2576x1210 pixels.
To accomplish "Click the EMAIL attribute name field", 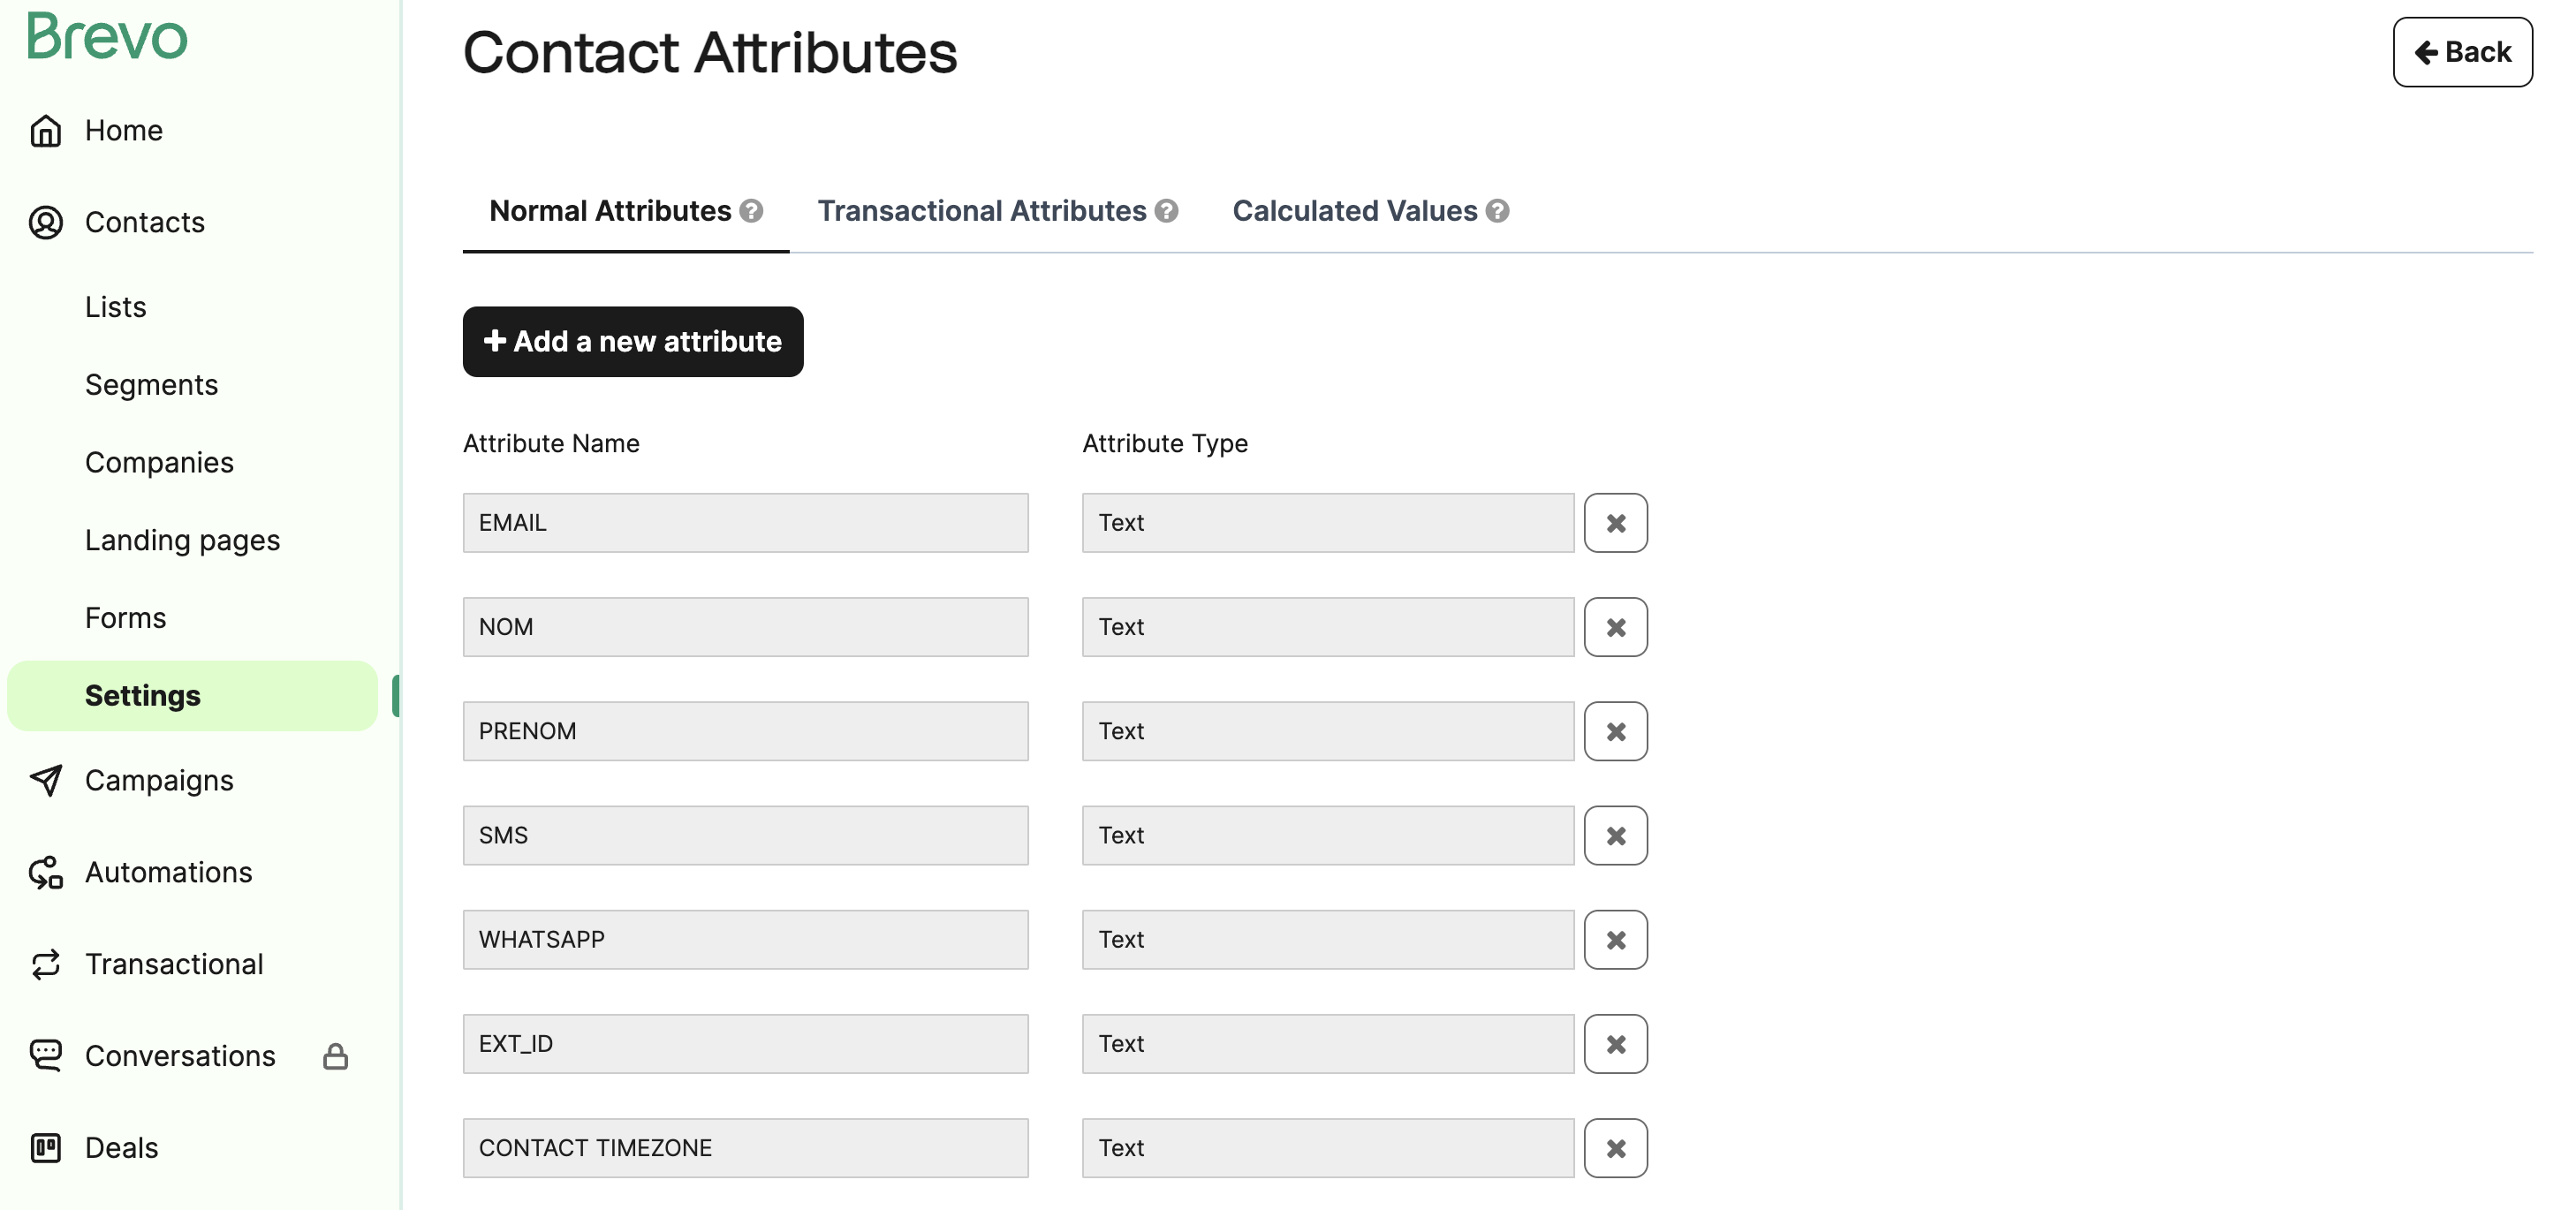I will (x=746, y=523).
